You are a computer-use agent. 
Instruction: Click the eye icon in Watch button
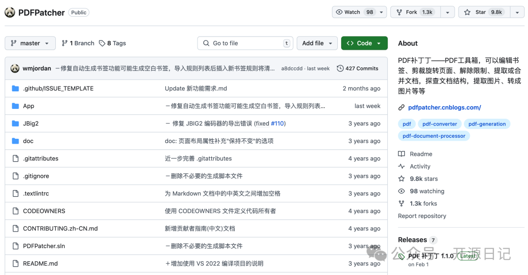coord(339,12)
